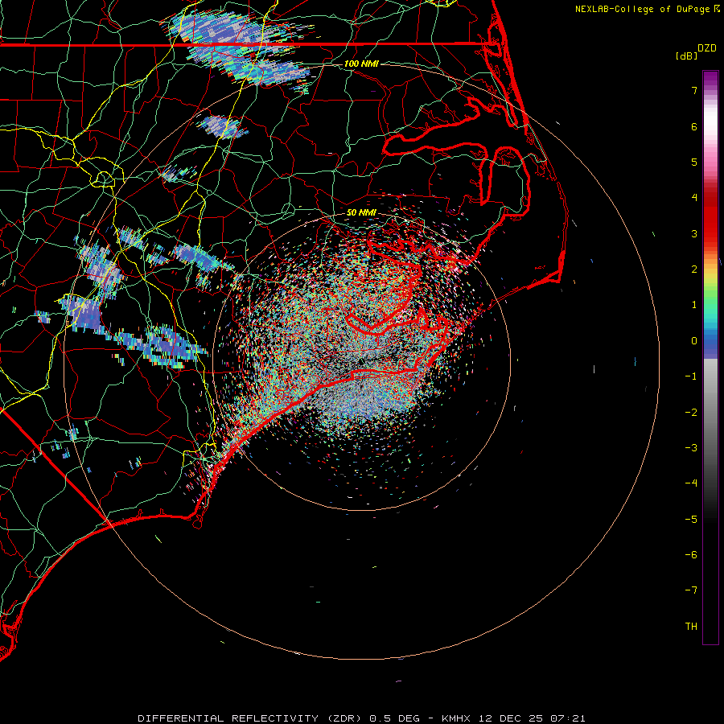
Task: Click the -3 value on the color scale
Action: pos(691,448)
